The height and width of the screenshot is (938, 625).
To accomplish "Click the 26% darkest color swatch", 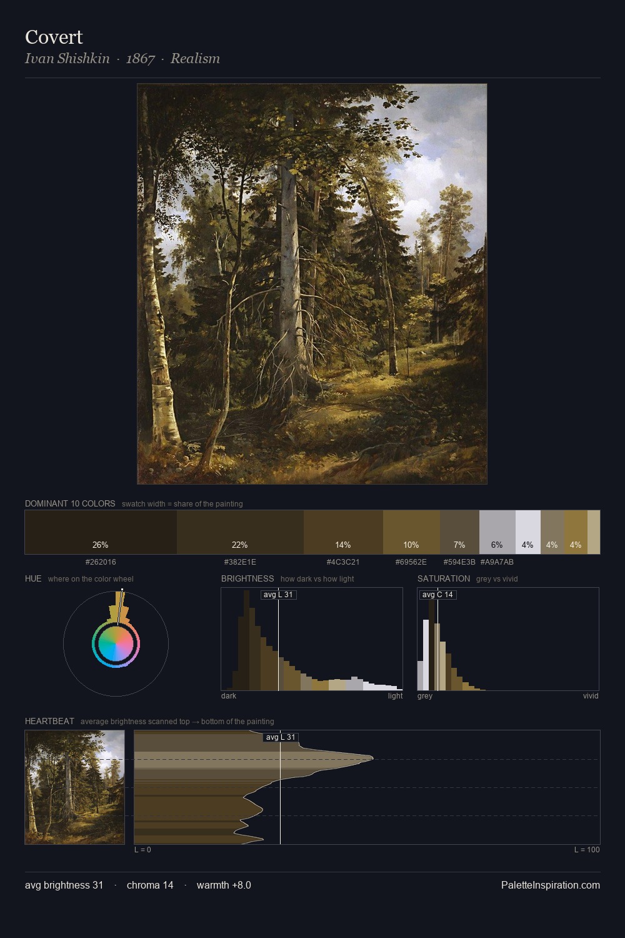I will [x=101, y=532].
